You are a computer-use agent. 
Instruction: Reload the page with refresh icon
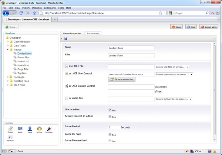21,13
